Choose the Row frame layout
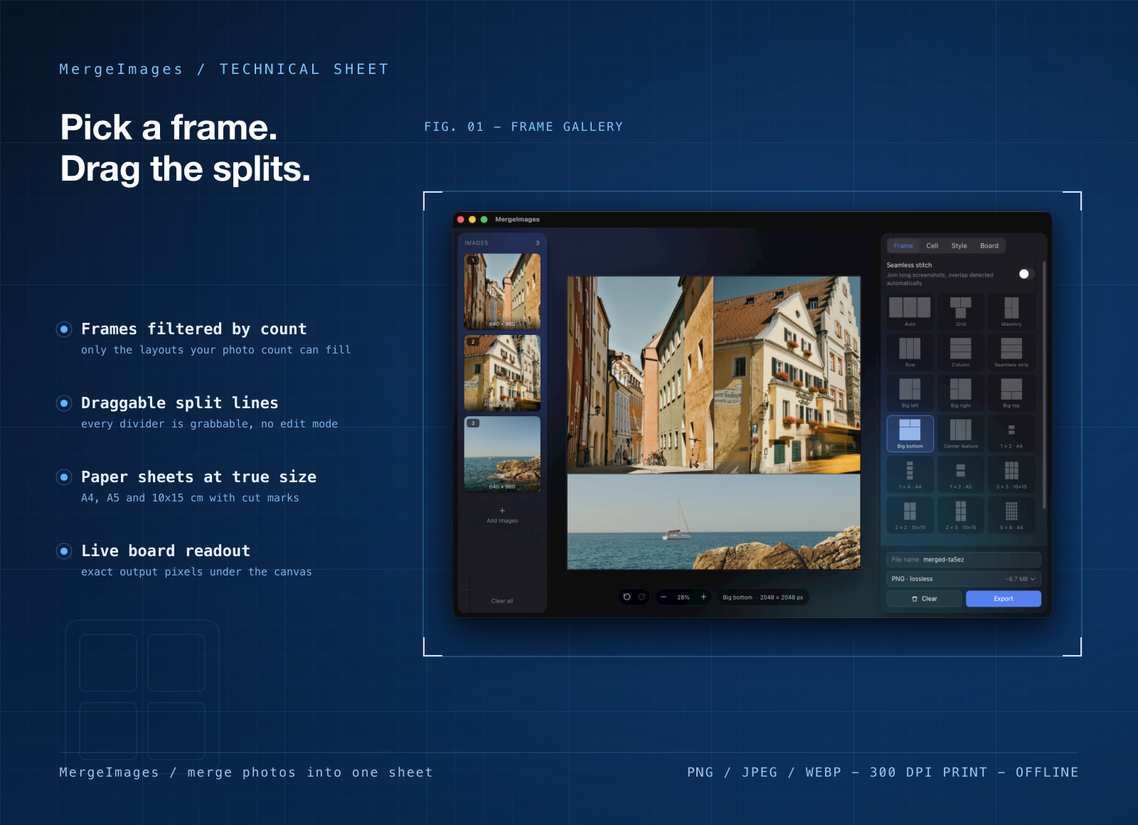 [x=910, y=352]
